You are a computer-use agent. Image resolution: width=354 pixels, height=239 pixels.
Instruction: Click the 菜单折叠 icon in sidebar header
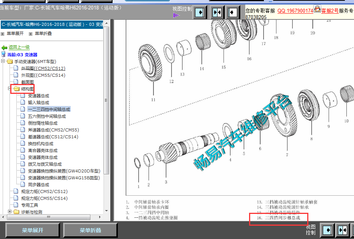point(30,34)
